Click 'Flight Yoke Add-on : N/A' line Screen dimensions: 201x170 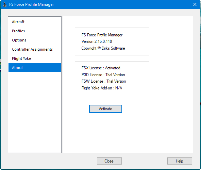102,88
